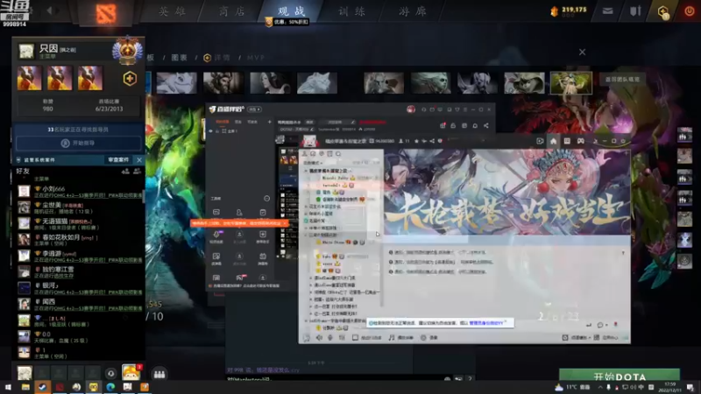Click the search magnifier icon above YY channel tree
This screenshot has width=701, height=394.
[x=338, y=154]
